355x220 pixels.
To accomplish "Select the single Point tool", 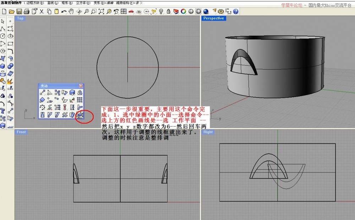I will click(10, 21).
